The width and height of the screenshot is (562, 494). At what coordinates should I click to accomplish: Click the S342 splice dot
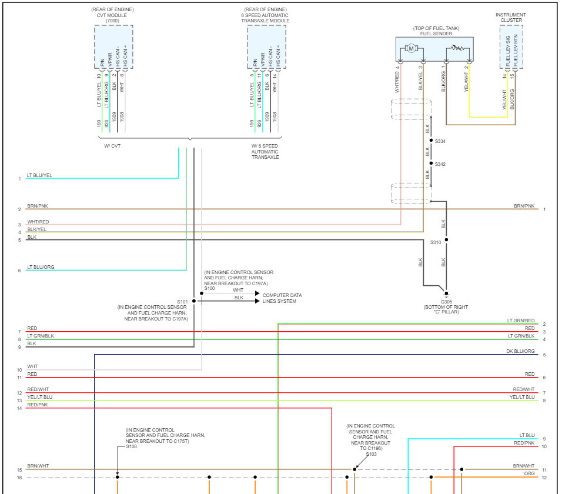tap(431, 163)
